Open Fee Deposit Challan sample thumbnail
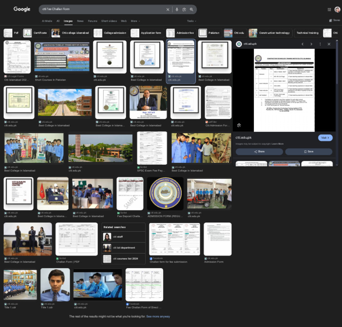The width and height of the screenshot is (342, 327). [130, 194]
